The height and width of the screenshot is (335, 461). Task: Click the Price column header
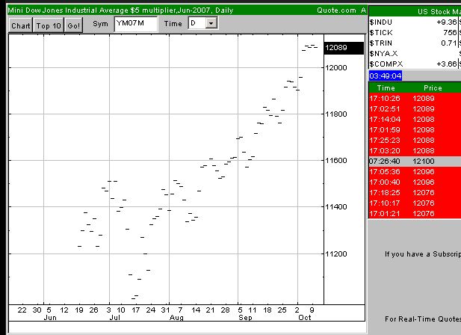[x=433, y=88]
